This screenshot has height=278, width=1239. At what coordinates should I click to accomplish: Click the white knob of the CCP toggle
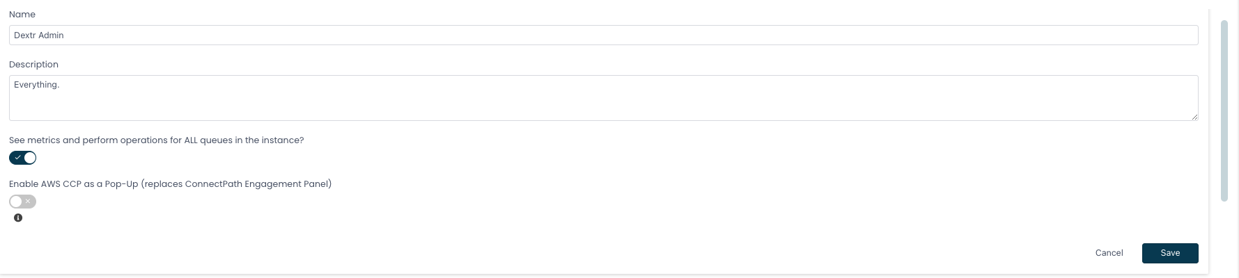16,202
